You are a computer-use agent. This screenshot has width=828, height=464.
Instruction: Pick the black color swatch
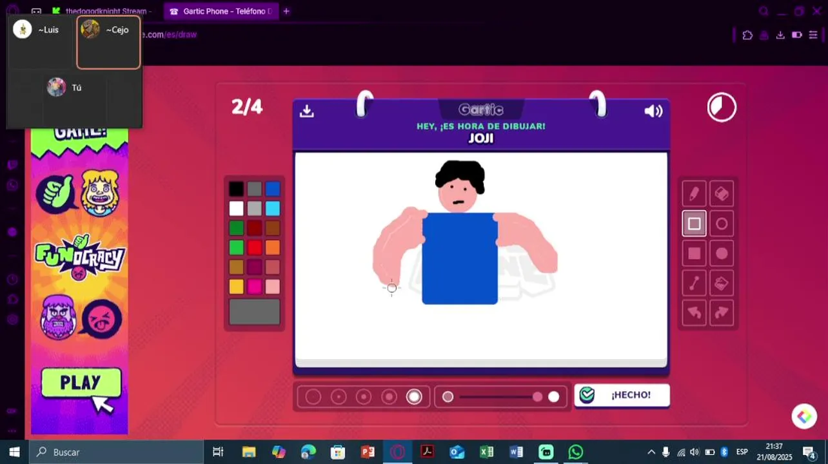click(x=237, y=189)
